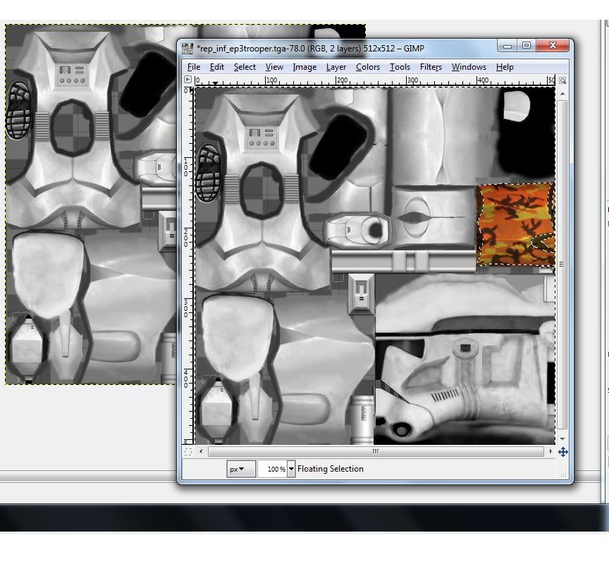The height and width of the screenshot is (564, 609).
Task: Click the 100% zoom input field
Action: (x=272, y=469)
